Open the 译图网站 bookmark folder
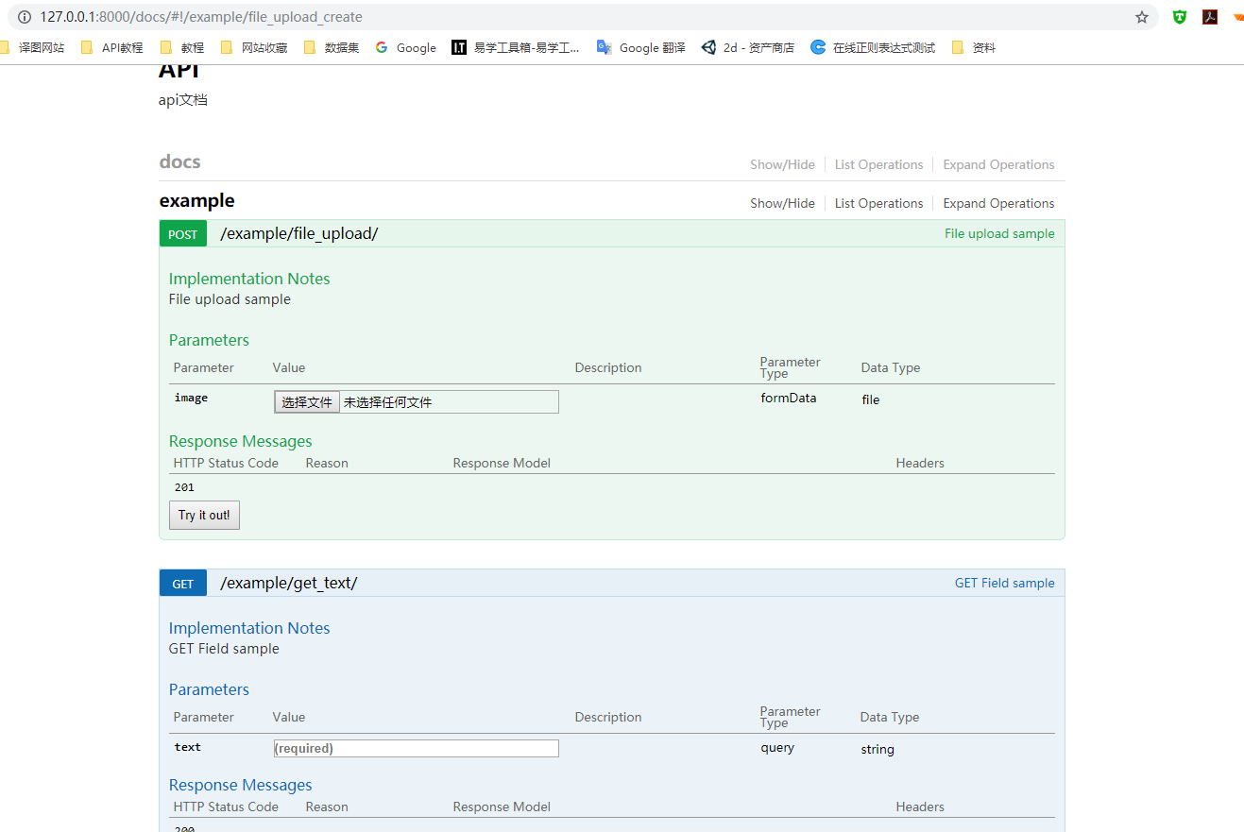This screenshot has height=832, width=1244. (33, 47)
